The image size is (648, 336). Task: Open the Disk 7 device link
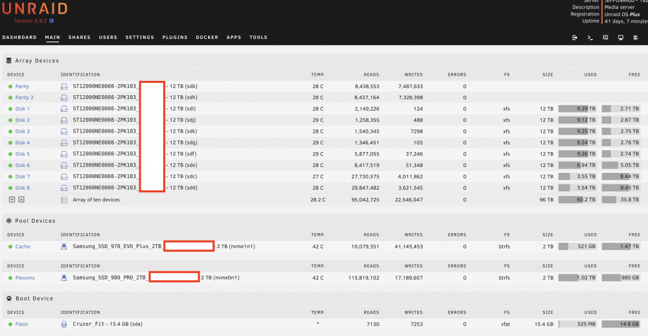click(22, 177)
